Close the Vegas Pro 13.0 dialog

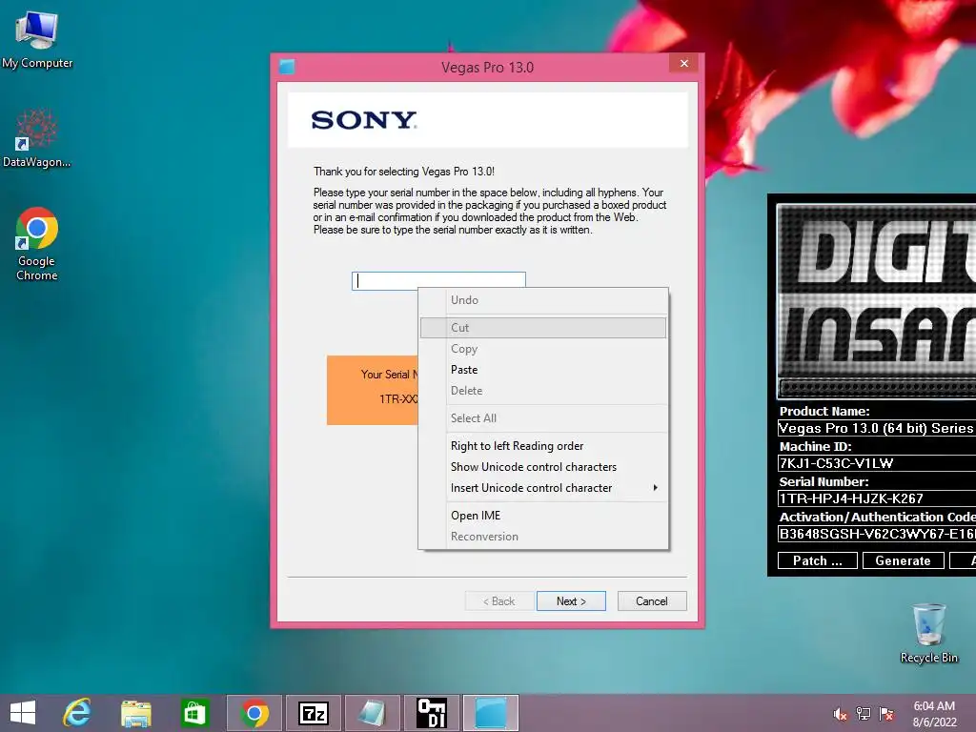click(x=684, y=64)
